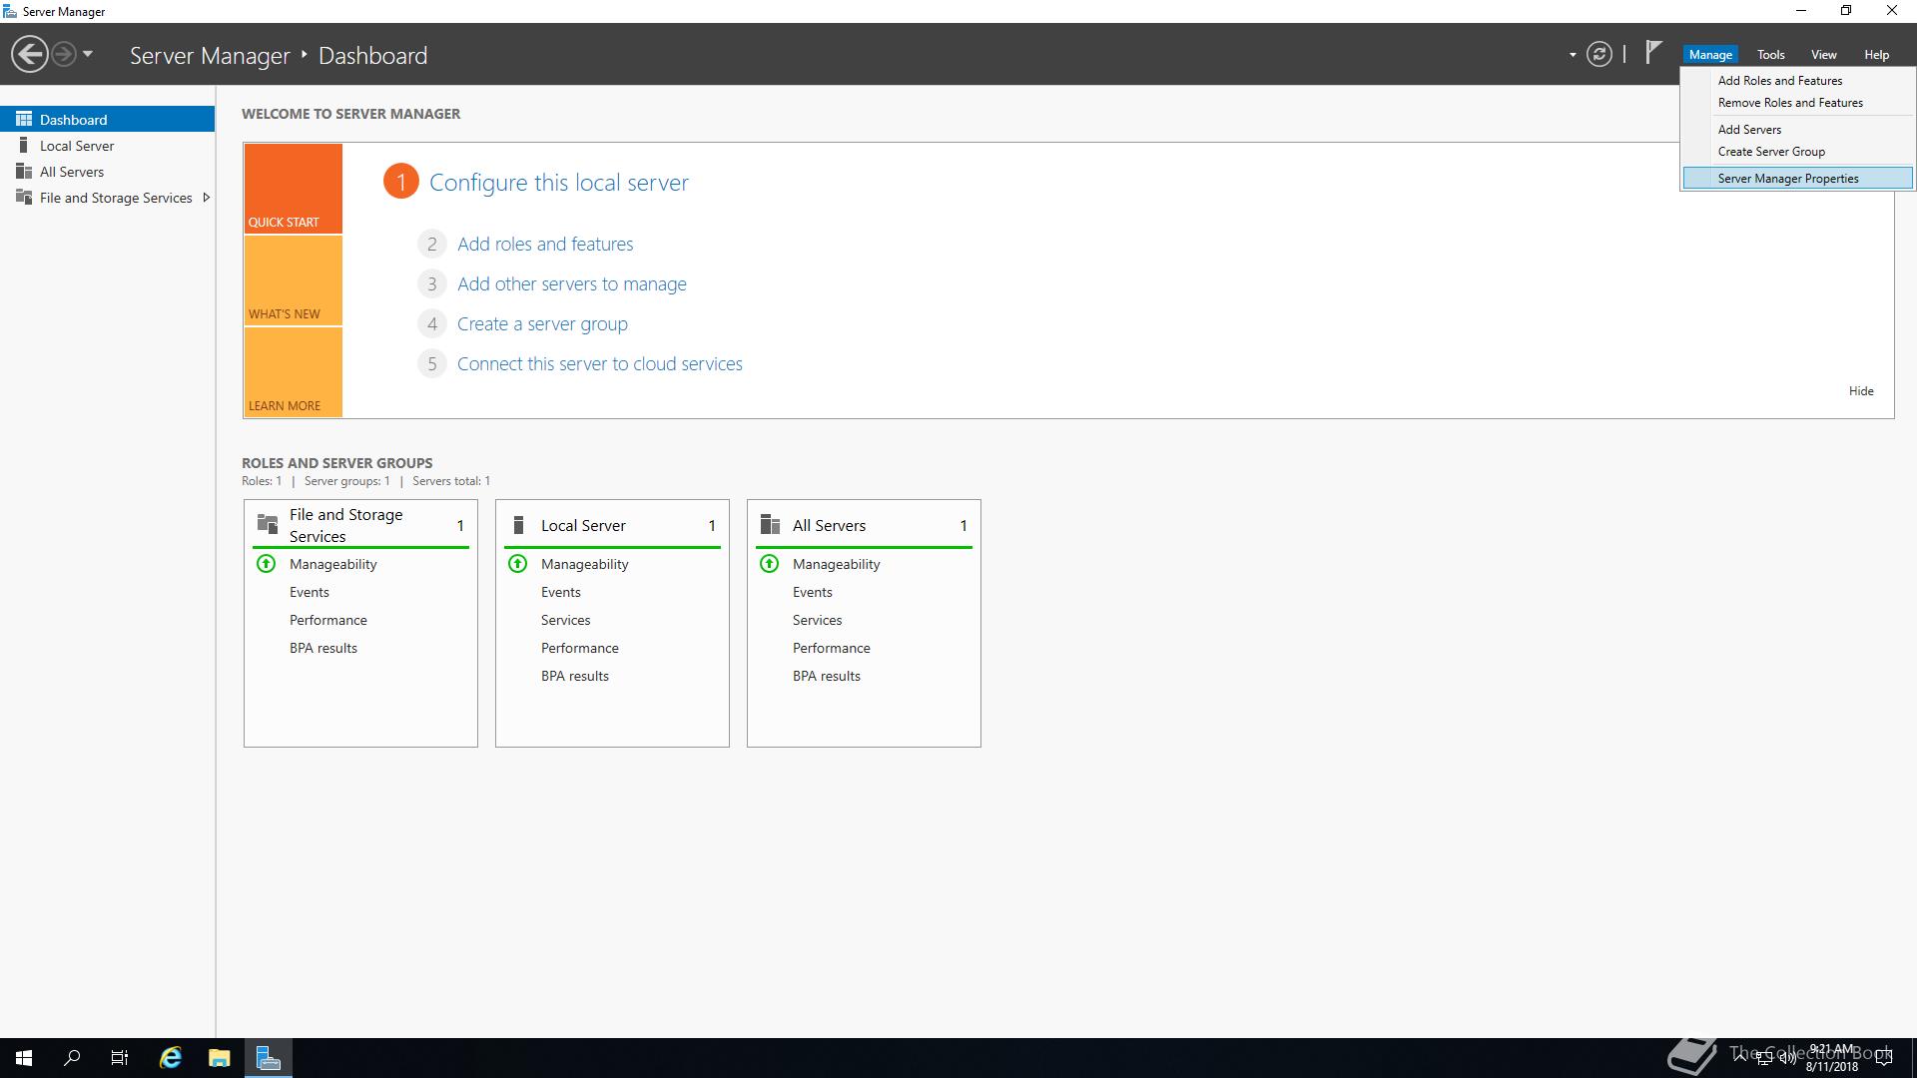The image size is (1917, 1078).
Task: Click Local Server Manageability status icon
Action: [517, 564]
